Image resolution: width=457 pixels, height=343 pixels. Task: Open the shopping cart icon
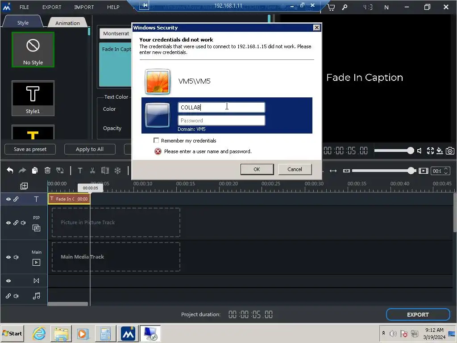pos(331,7)
